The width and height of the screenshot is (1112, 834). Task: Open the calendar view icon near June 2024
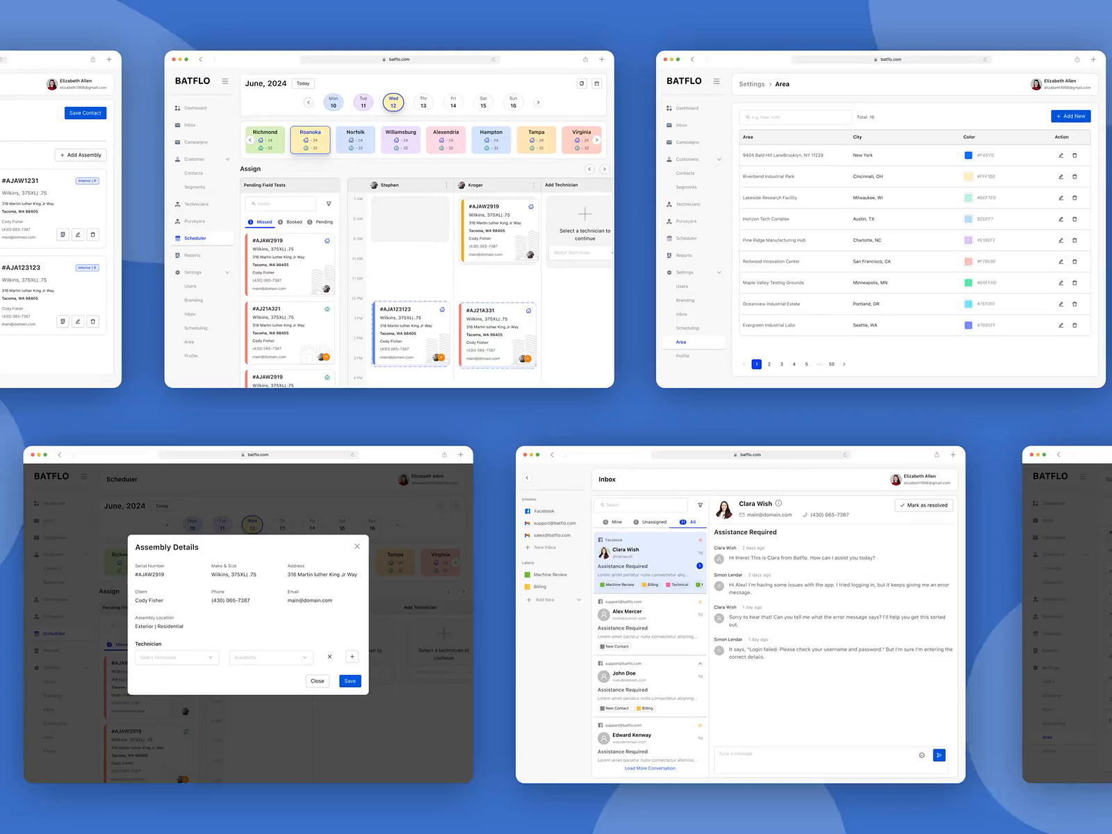pyautogui.click(x=596, y=83)
